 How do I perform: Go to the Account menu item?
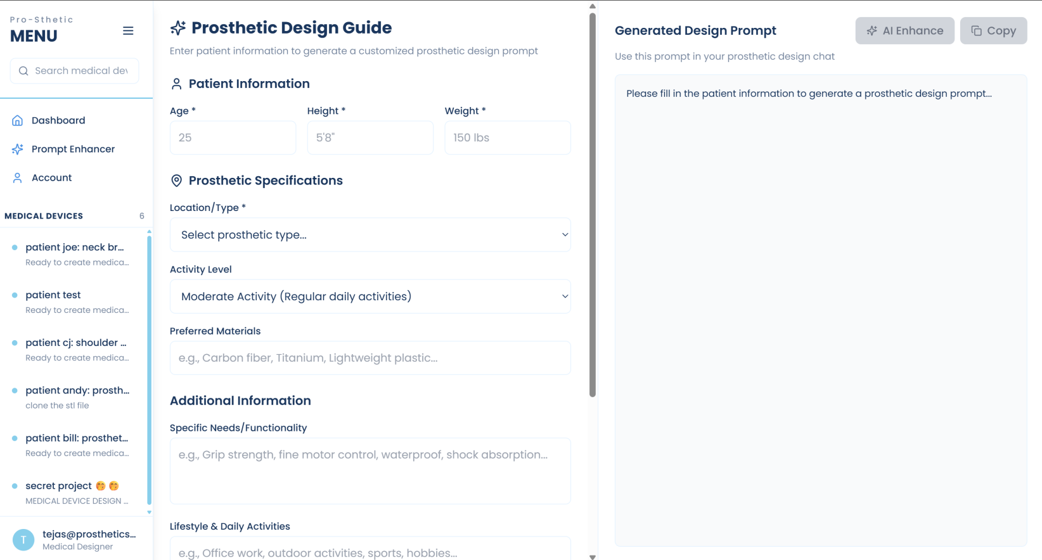(52, 178)
